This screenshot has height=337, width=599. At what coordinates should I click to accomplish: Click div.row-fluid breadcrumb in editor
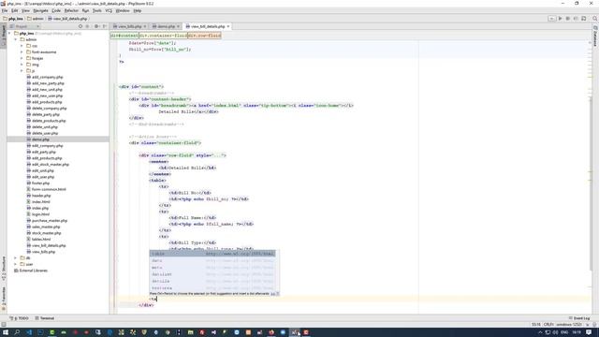pos(204,36)
